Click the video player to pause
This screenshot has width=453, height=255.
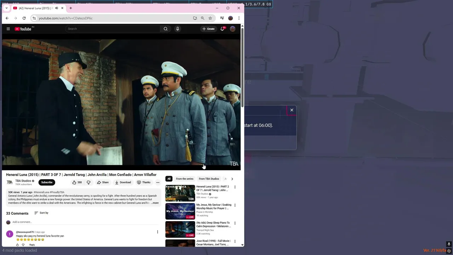point(121,102)
